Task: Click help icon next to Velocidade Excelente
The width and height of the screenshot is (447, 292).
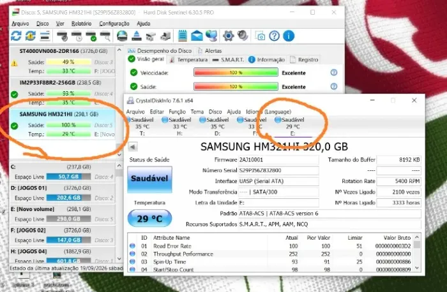Action: point(334,73)
